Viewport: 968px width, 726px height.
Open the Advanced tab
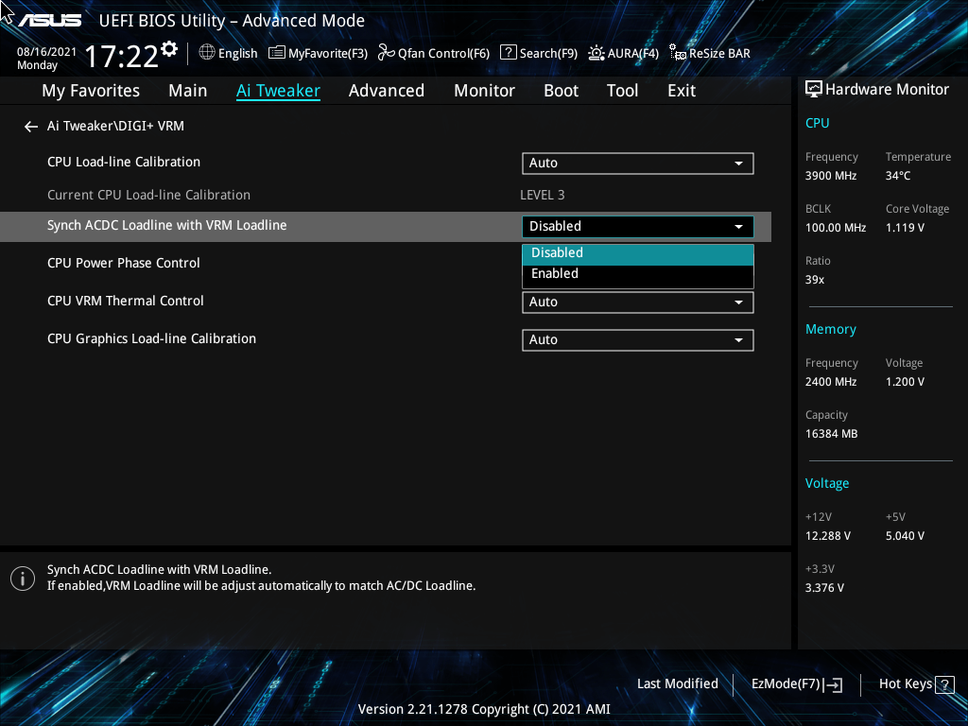pos(387,91)
